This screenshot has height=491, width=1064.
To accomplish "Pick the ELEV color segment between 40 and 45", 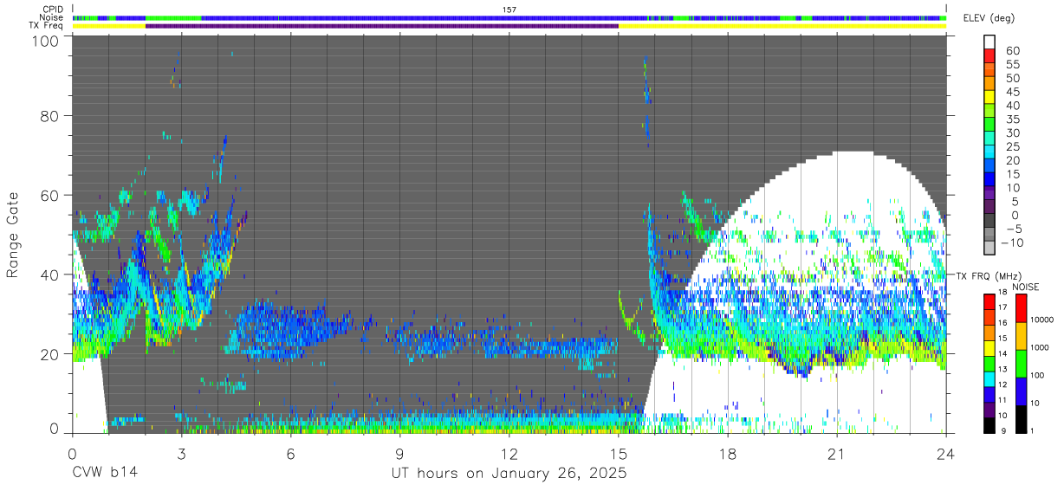I will [x=989, y=98].
